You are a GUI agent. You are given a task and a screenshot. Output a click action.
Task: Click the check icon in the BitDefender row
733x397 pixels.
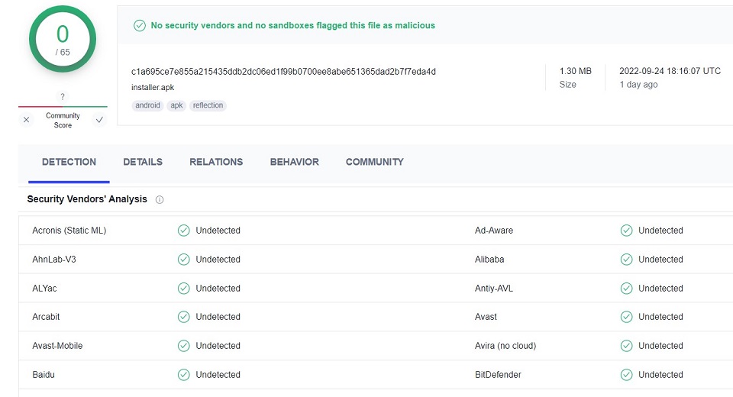pos(626,375)
